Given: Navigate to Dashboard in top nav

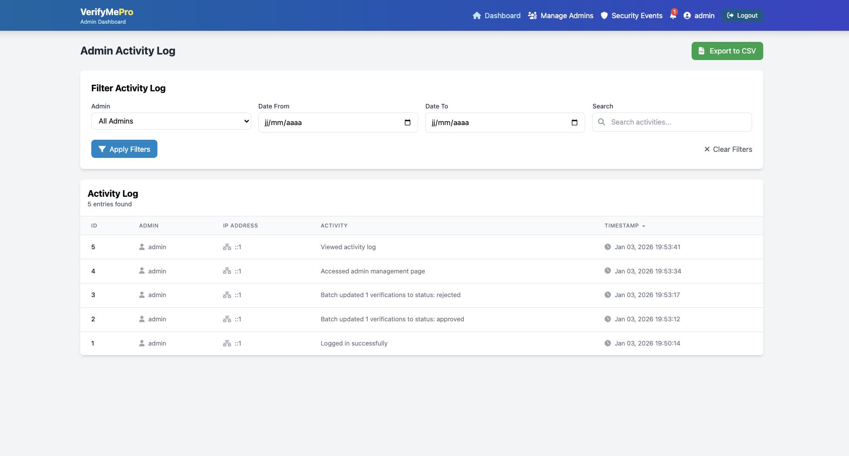Looking at the screenshot, I should tap(502, 16).
